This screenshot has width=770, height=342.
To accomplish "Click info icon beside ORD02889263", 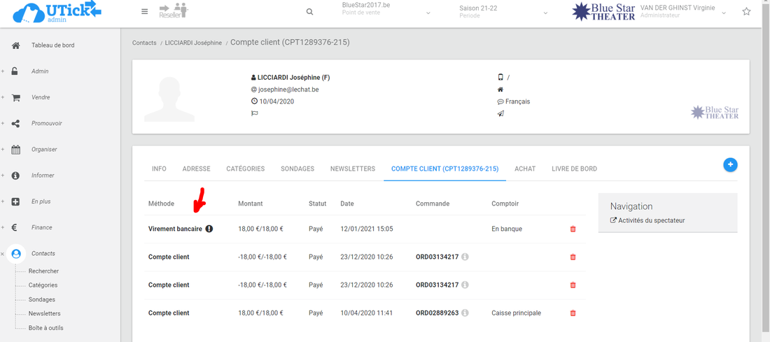I will coord(465,313).
